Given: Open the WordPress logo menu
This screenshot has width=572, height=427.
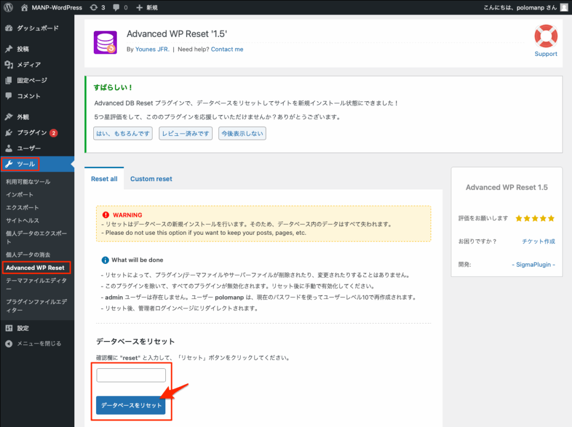Looking at the screenshot, I should tap(8, 7).
